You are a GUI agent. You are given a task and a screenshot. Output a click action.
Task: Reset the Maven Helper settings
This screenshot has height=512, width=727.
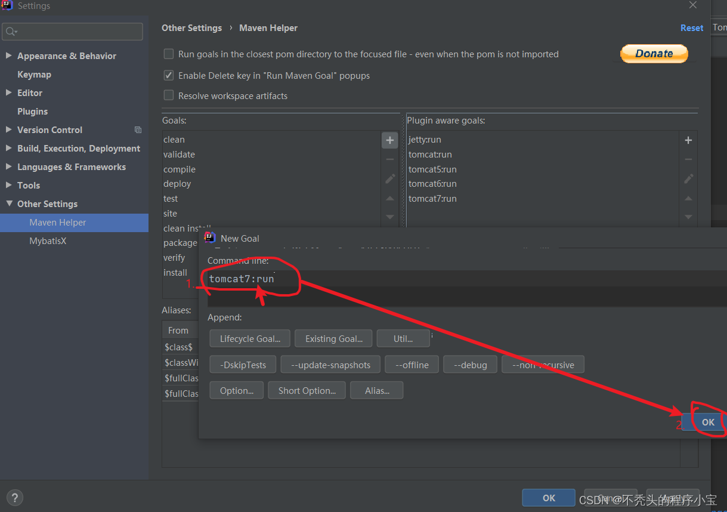tap(692, 28)
